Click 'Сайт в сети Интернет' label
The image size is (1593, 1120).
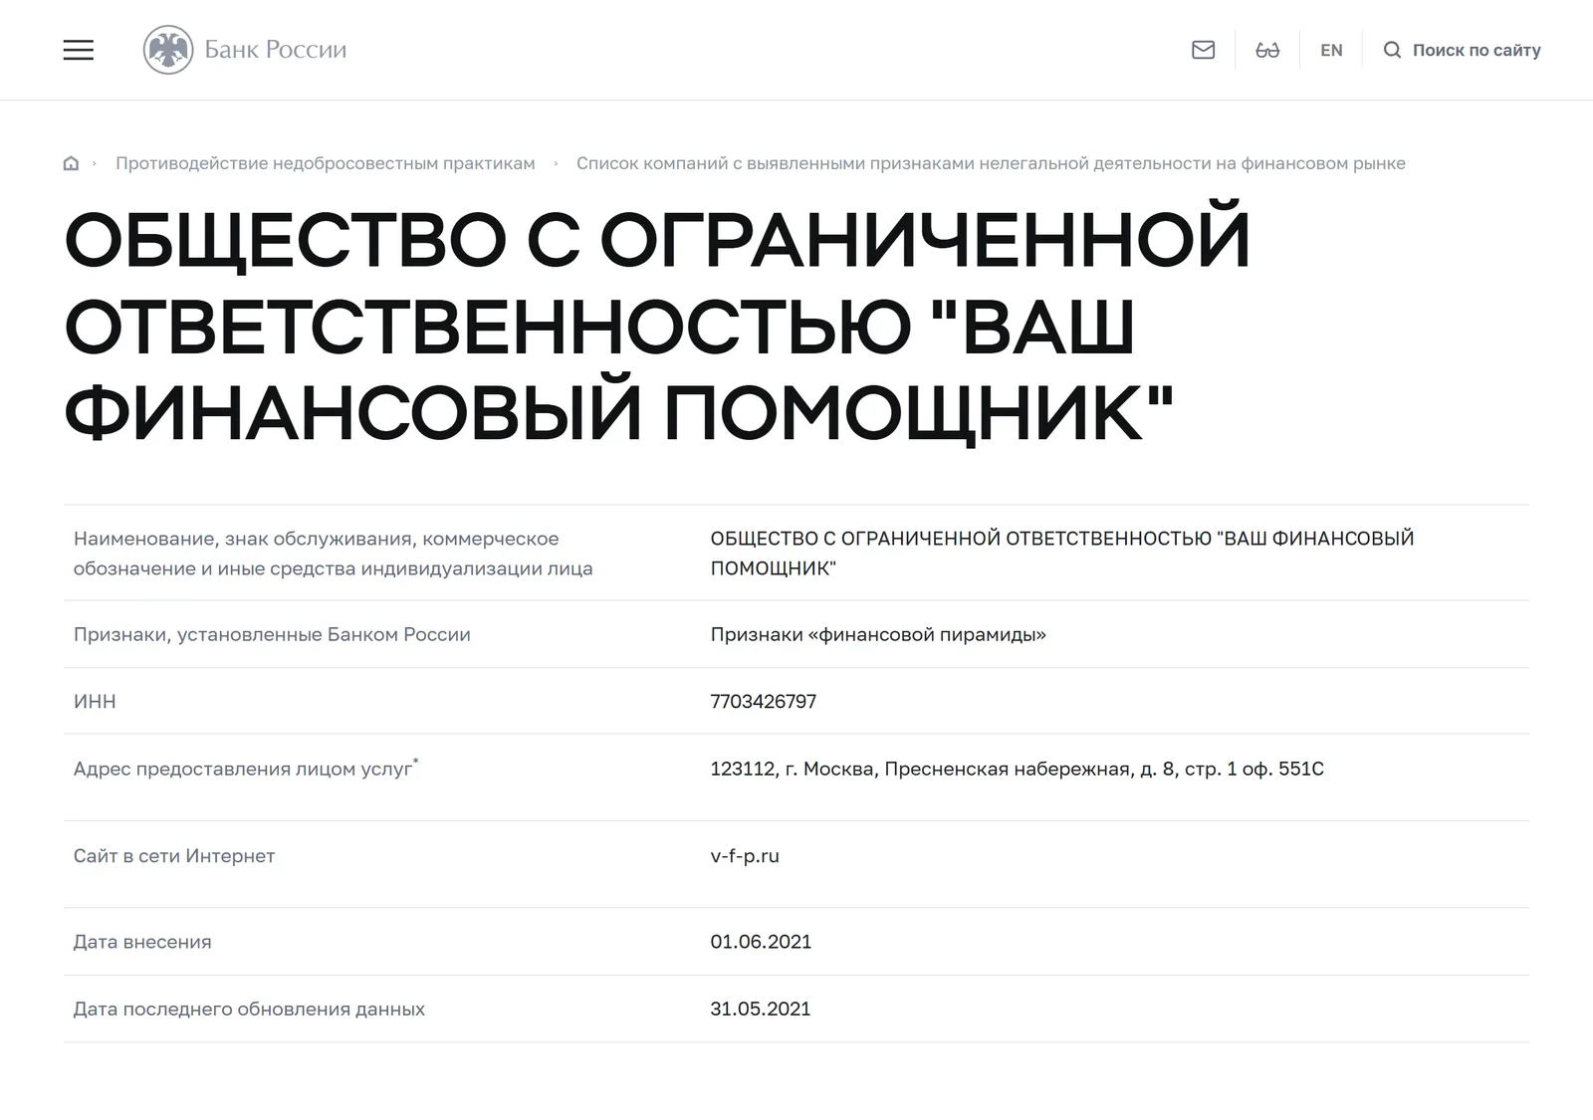coord(174,856)
